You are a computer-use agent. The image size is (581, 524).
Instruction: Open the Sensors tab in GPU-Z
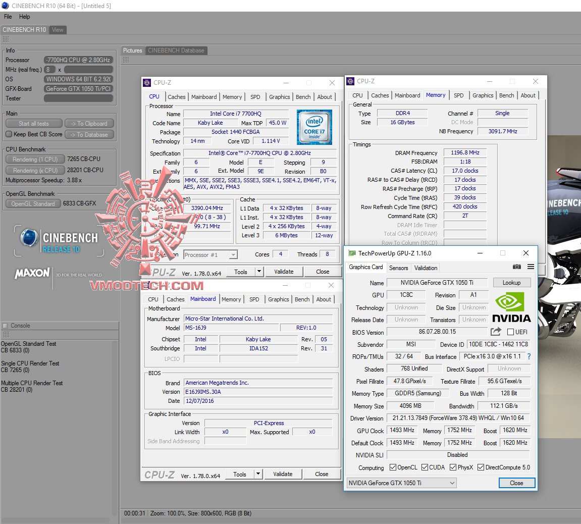[398, 268]
